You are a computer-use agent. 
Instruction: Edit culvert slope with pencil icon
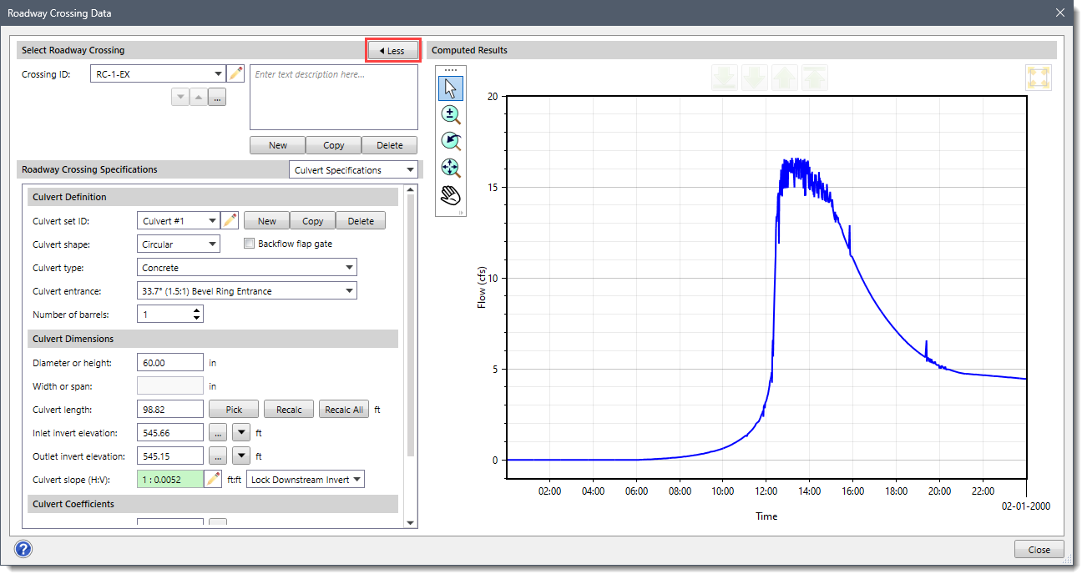pos(214,480)
